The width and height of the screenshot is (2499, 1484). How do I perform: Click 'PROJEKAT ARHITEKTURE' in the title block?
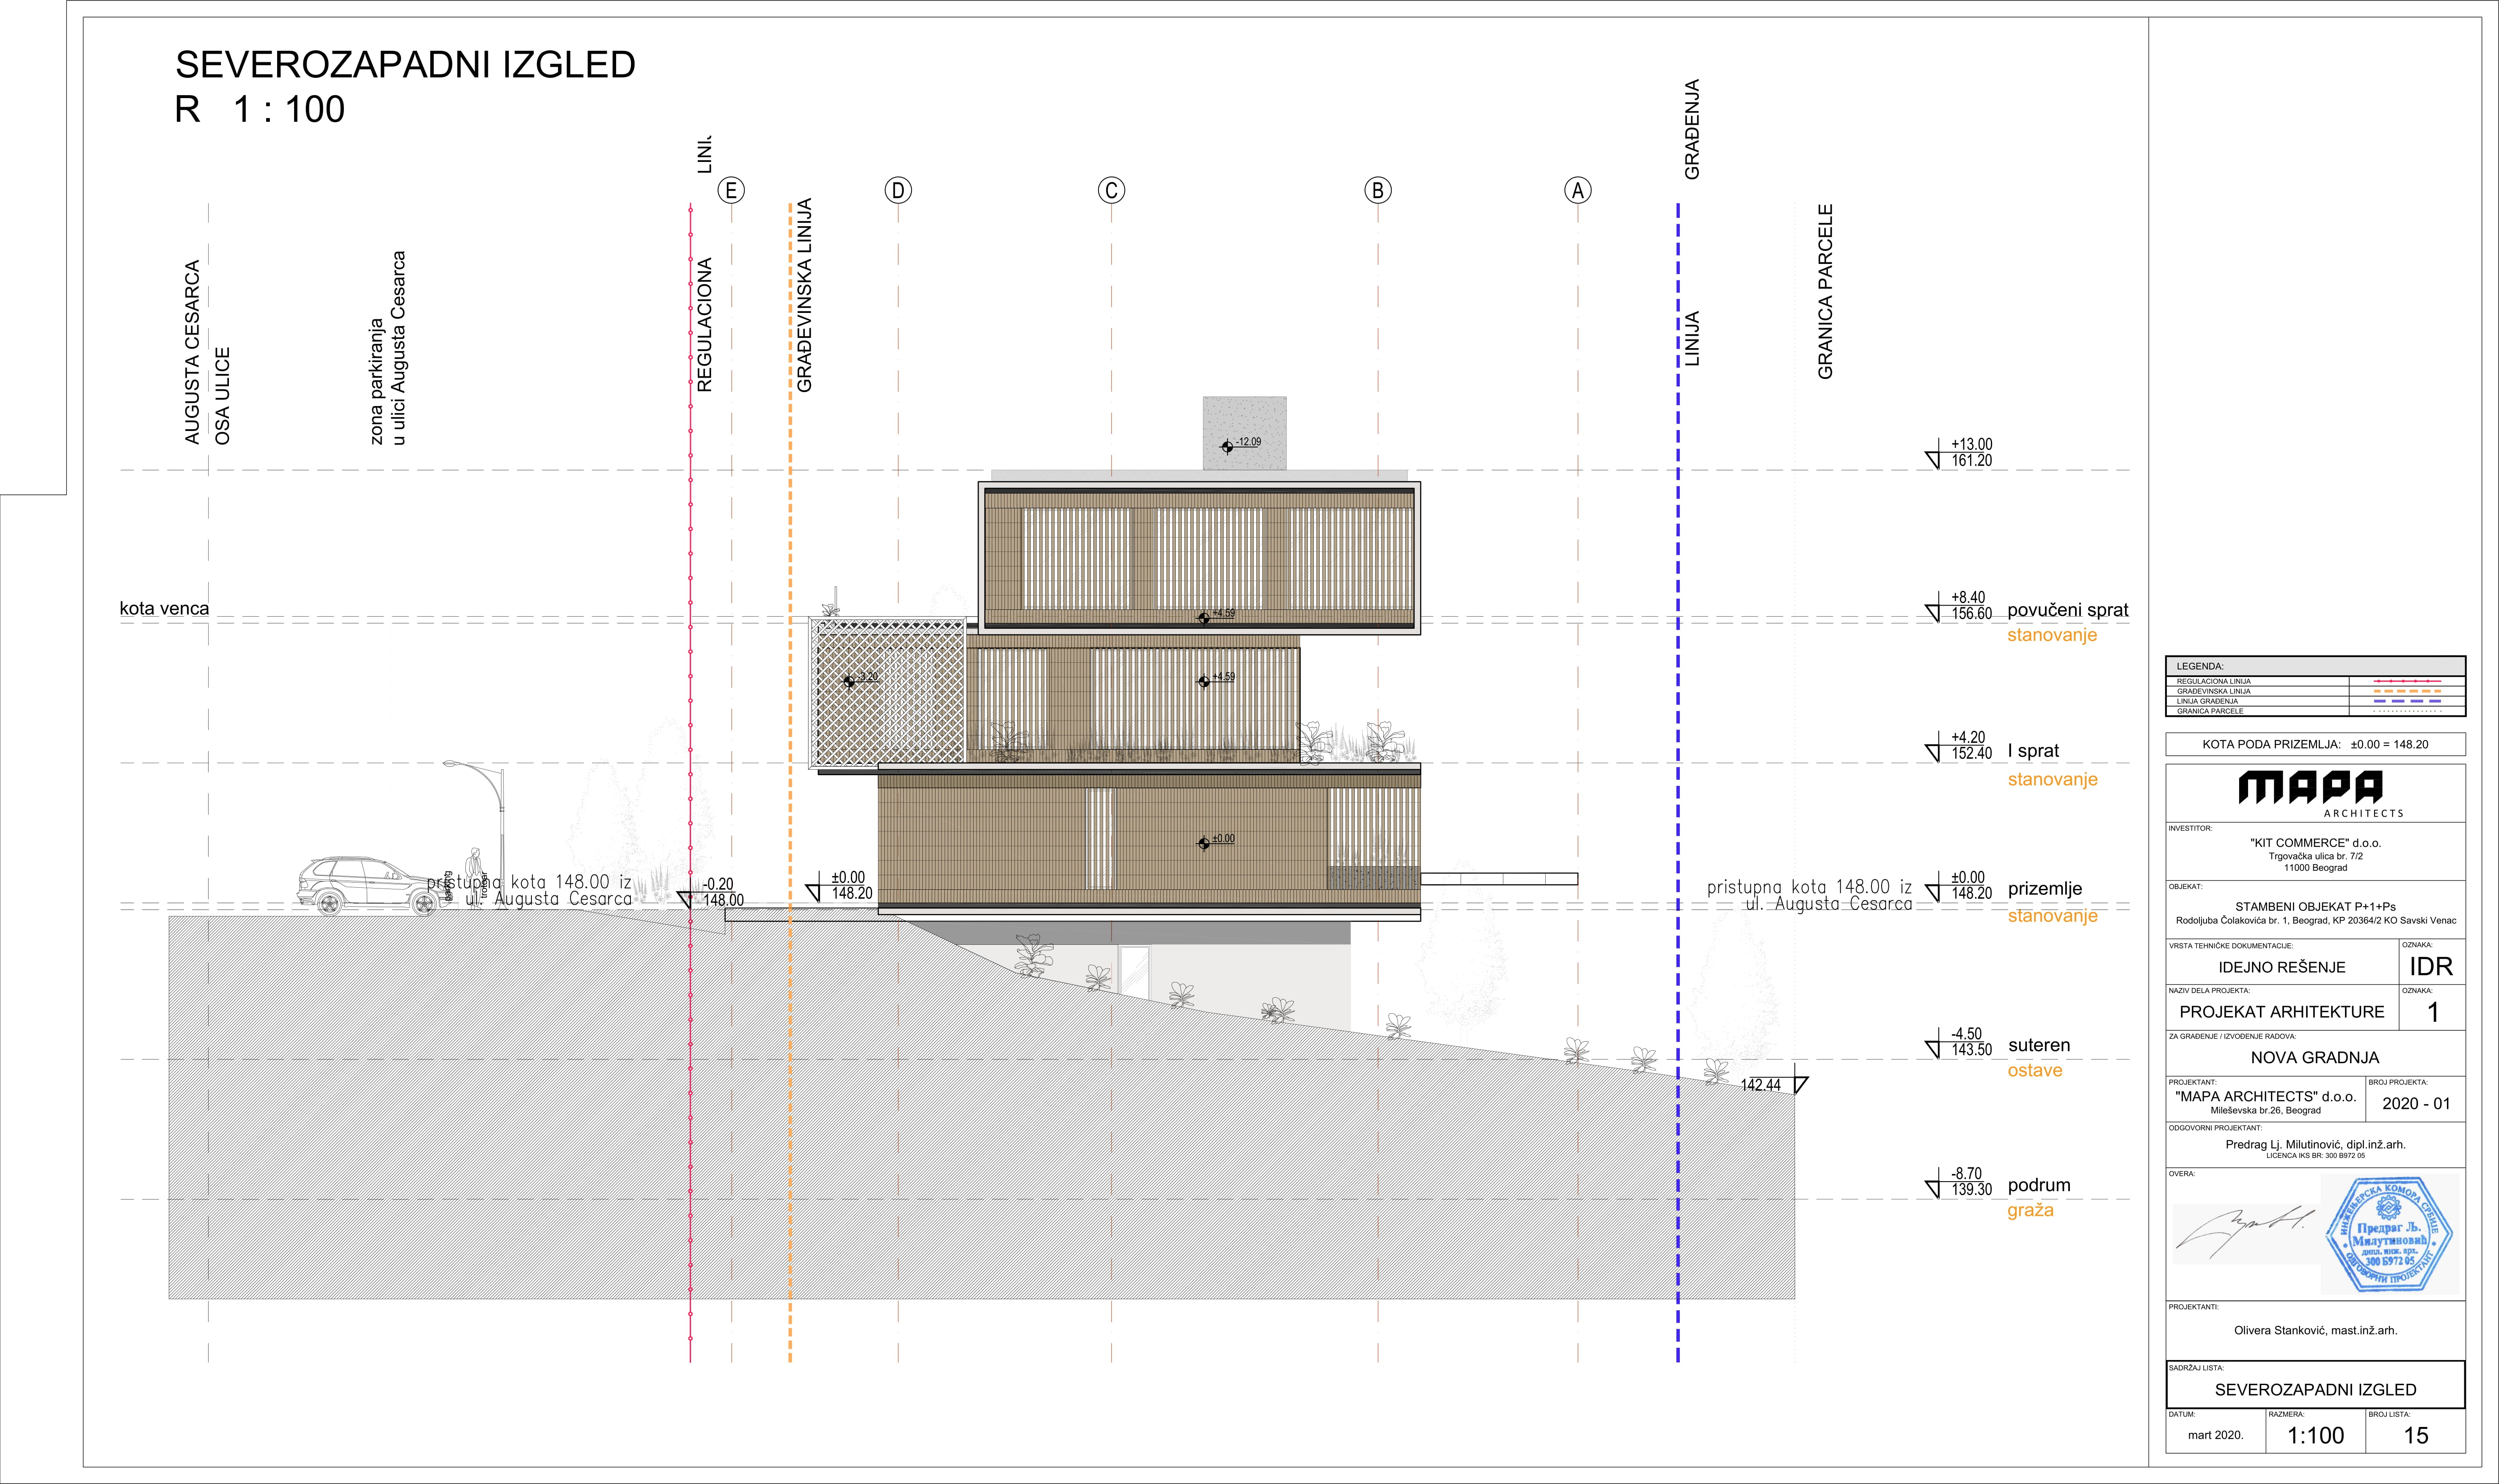coord(2282,1012)
